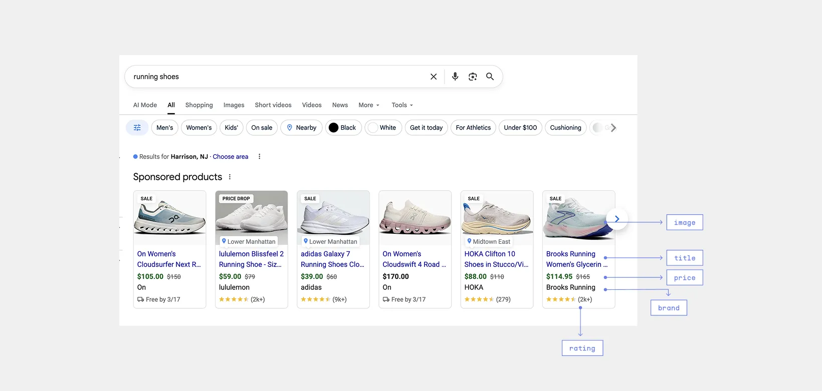822x391 pixels.
Task: Switch to AI Mode tab
Action: tap(145, 105)
